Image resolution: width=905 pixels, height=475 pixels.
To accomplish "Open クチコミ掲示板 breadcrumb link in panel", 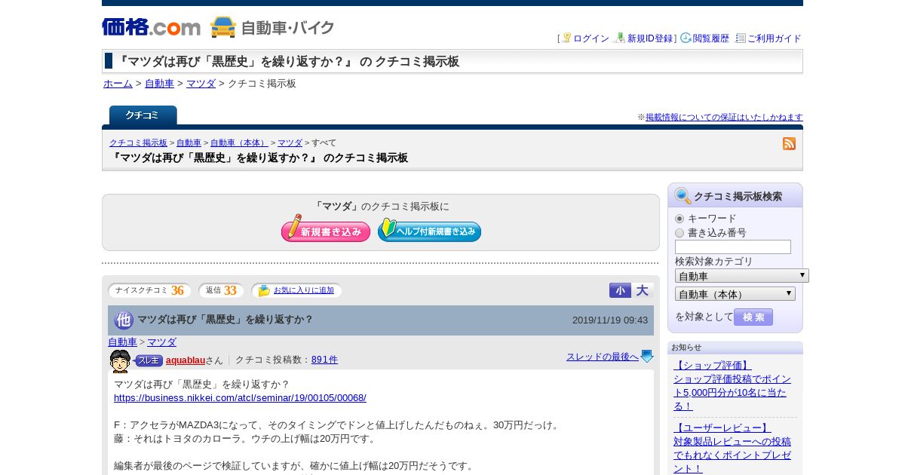I will click(138, 142).
